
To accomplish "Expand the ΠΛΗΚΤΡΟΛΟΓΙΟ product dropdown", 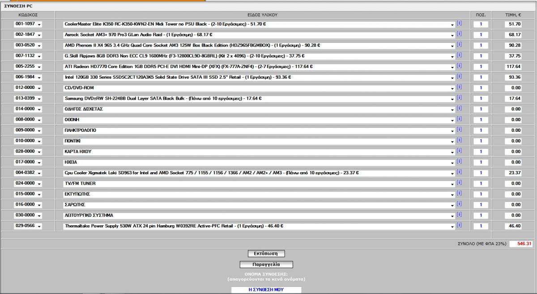I will (x=259, y=130).
